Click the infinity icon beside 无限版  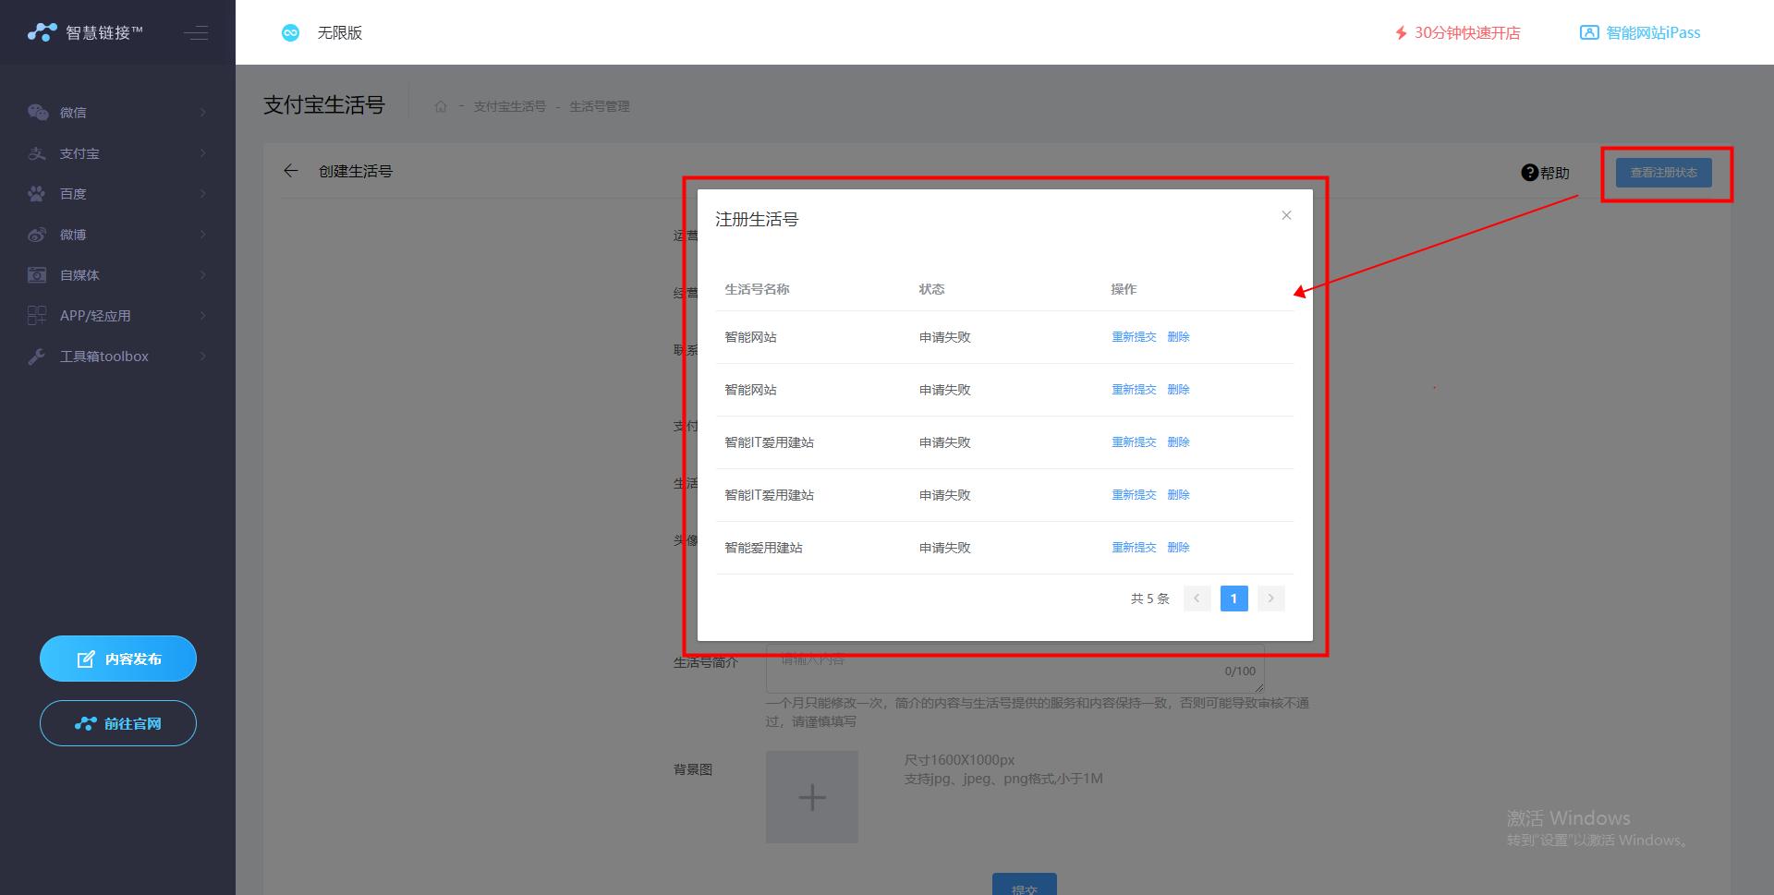[291, 32]
